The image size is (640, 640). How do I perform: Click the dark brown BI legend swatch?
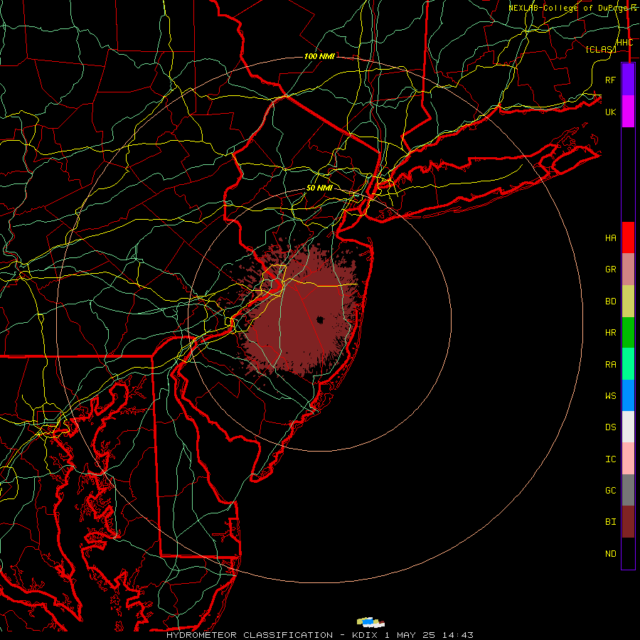(628, 522)
